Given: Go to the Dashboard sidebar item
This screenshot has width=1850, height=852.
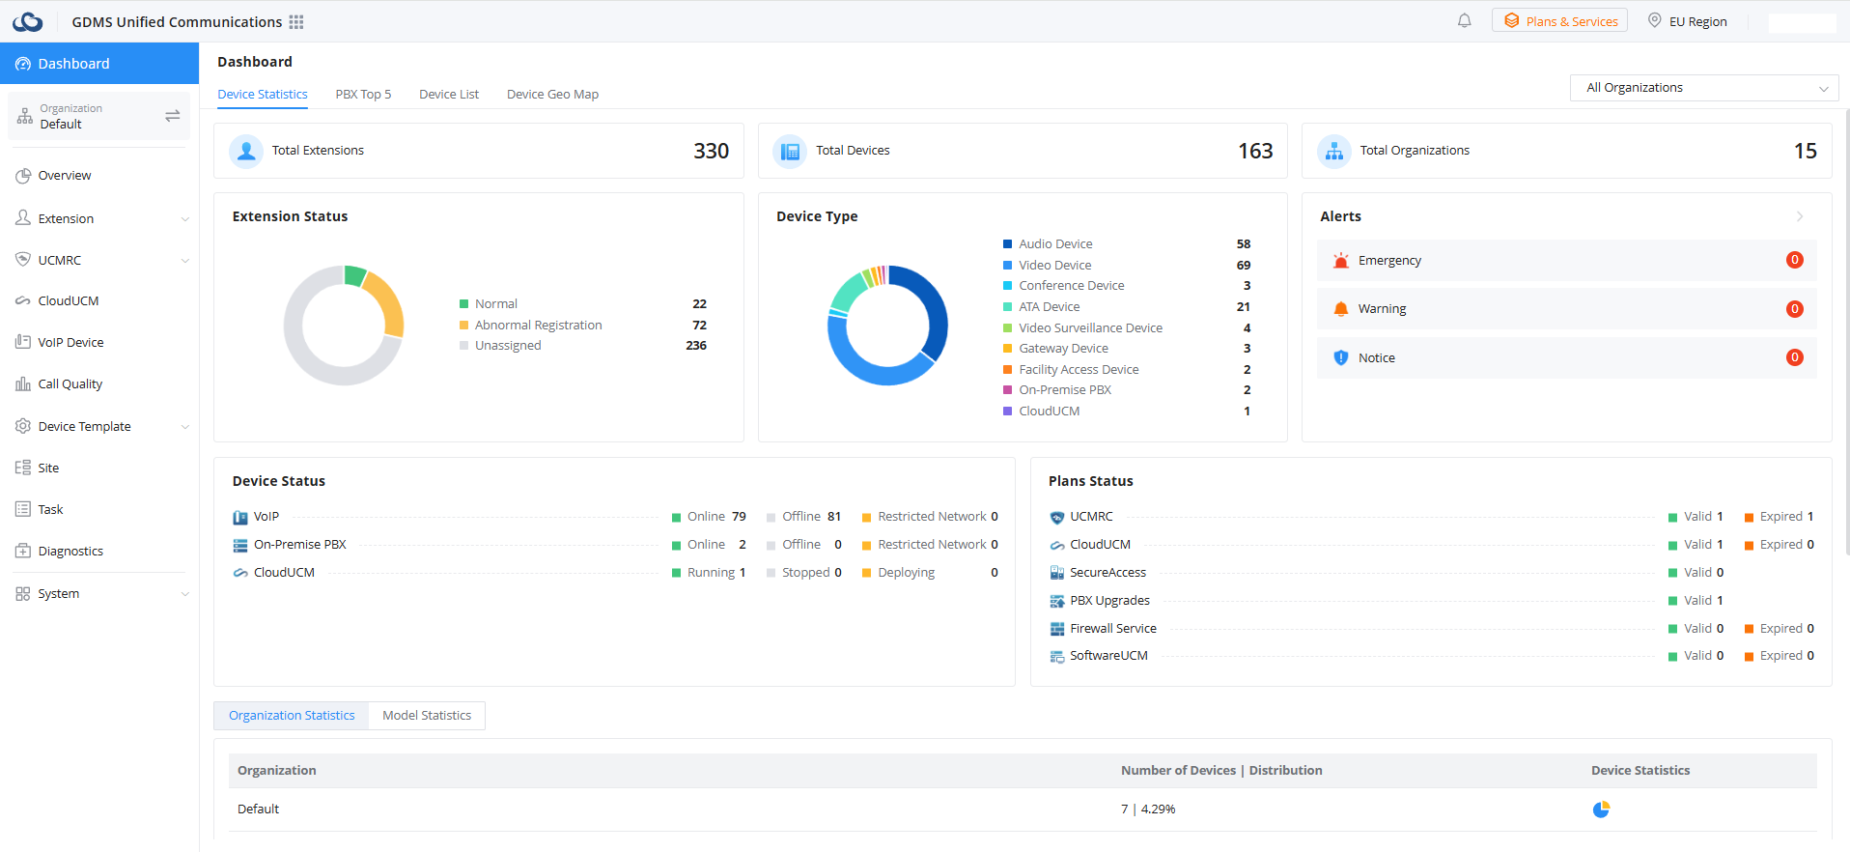Looking at the screenshot, I should tap(99, 64).
